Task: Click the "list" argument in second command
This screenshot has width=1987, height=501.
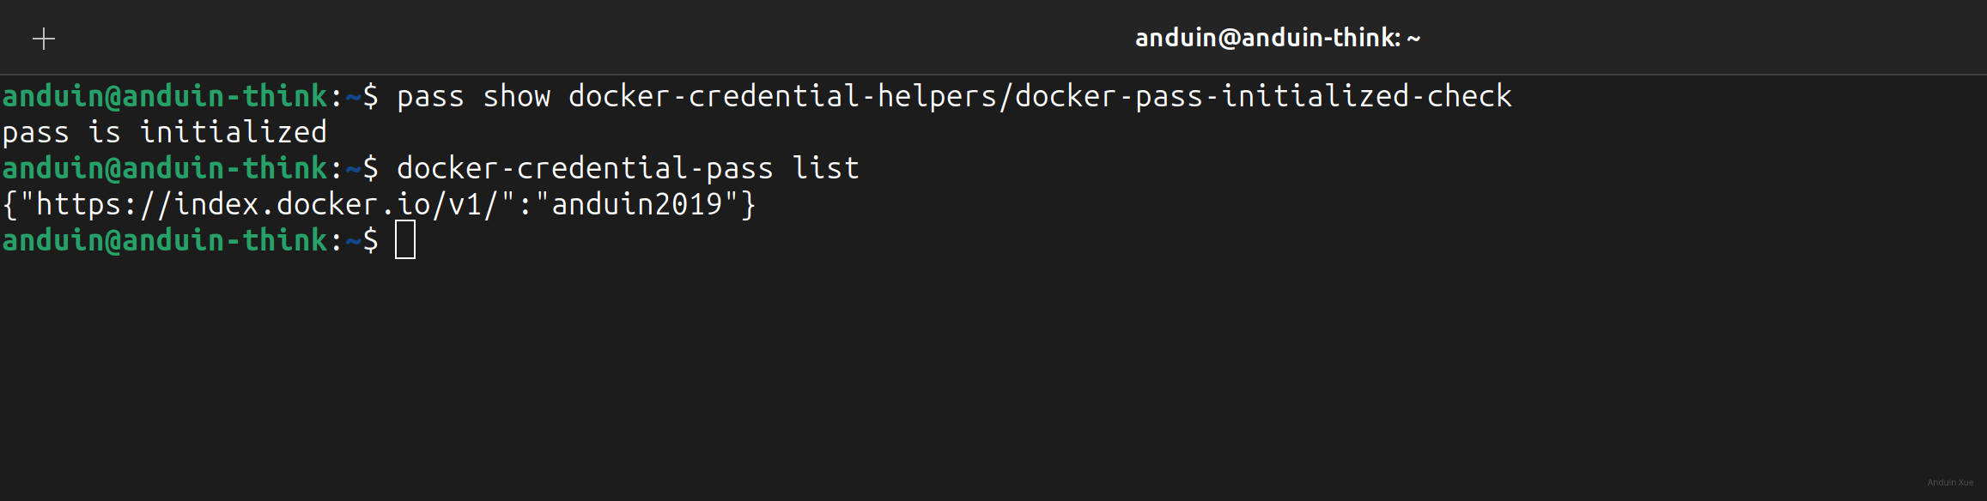Action: (825, 168)
